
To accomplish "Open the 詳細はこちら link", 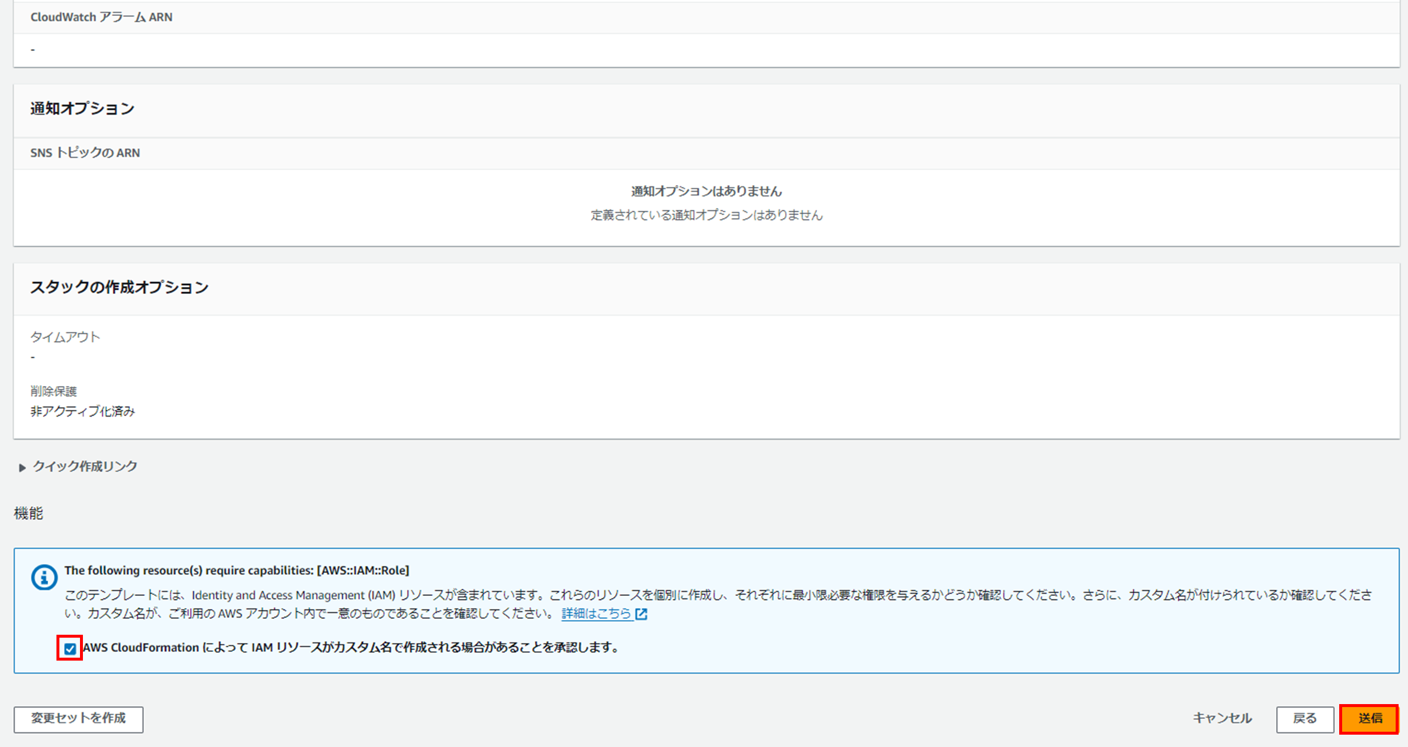I will click(x=596, y=614).
